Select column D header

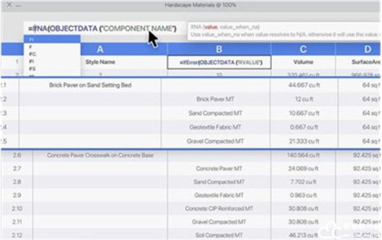(x=358, y=49)
